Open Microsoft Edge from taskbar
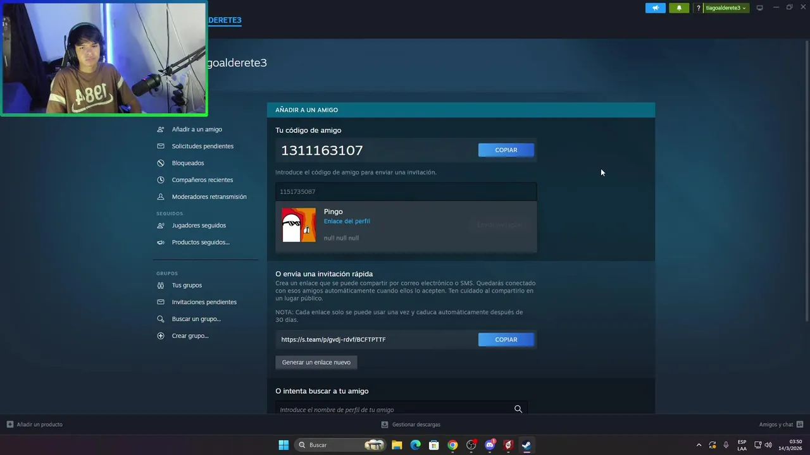 415,445
